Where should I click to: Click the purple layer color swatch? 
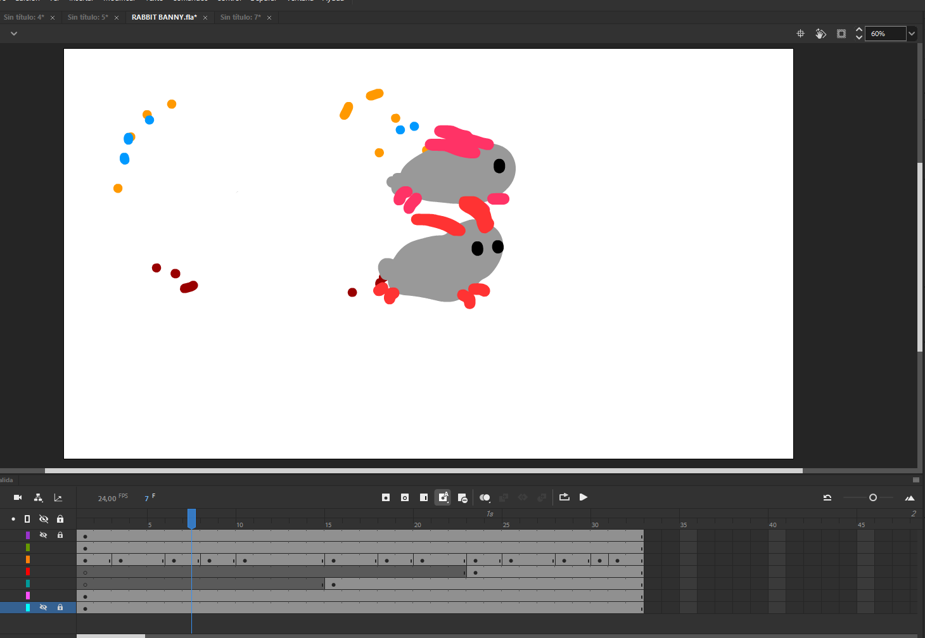coord(28,535)
